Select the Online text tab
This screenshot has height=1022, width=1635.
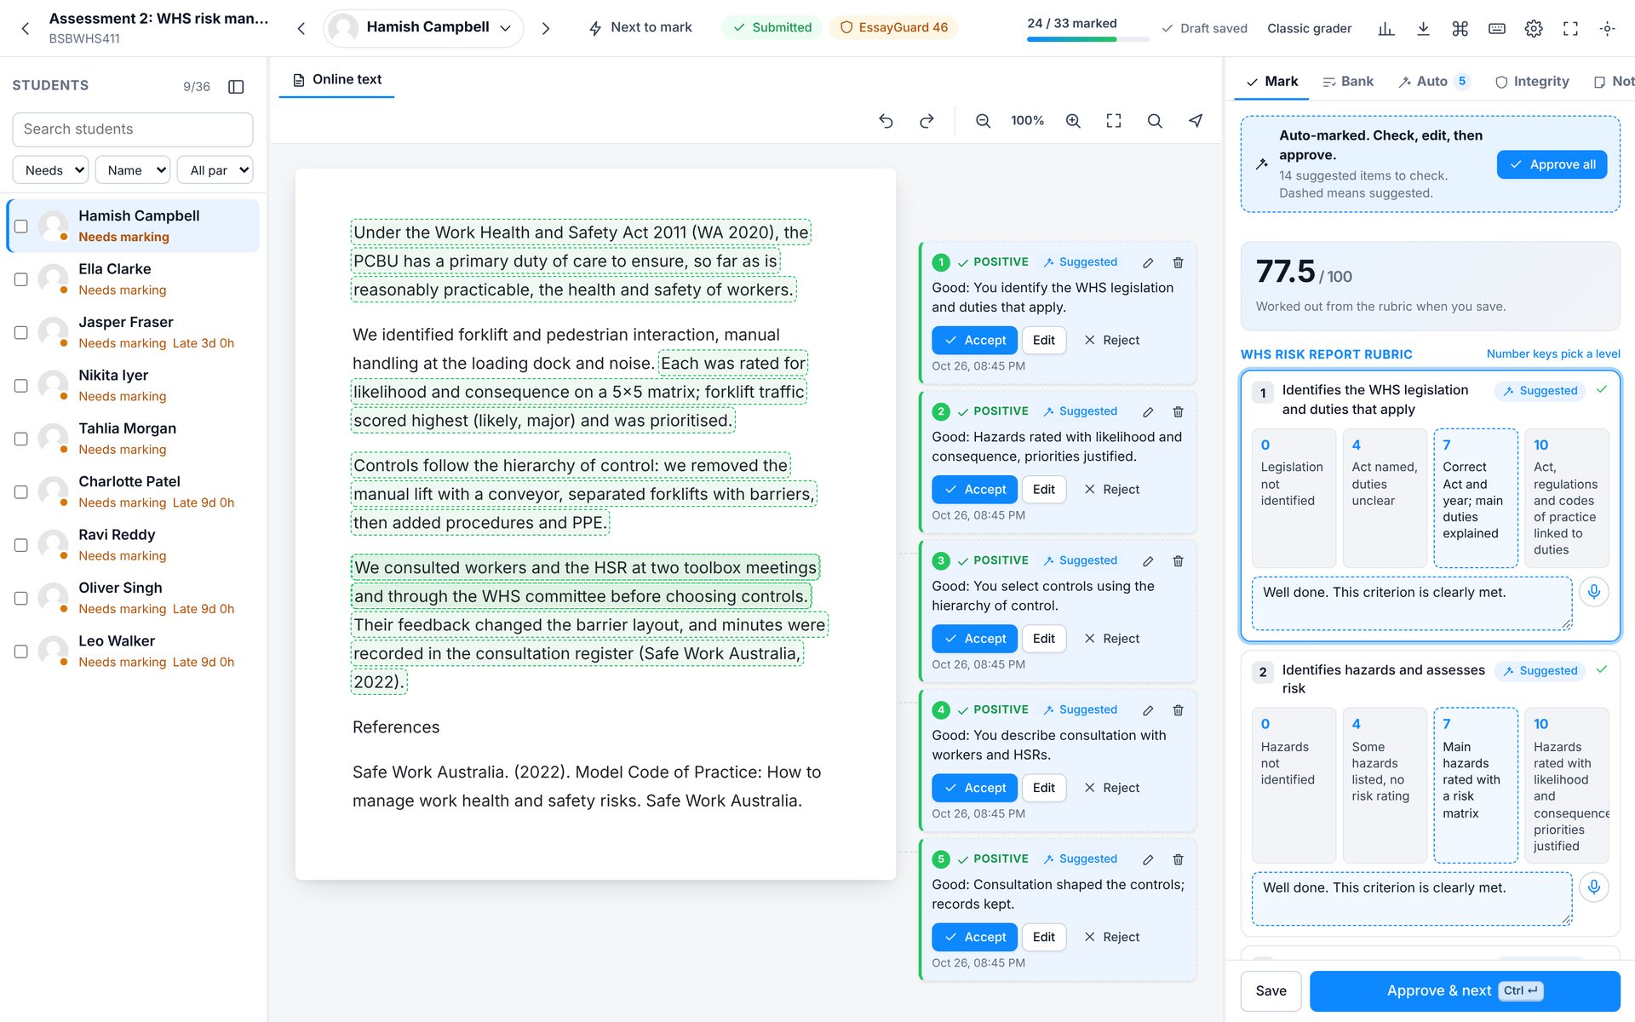click(x=336, y=79)
